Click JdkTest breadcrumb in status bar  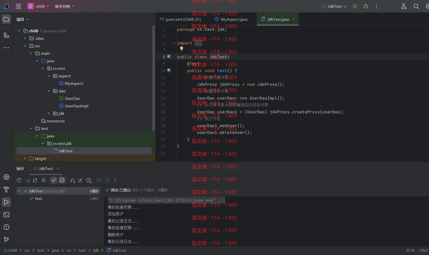[117, 250]
